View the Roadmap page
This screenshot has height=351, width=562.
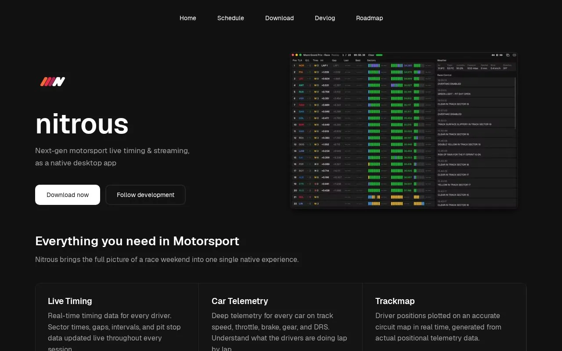coord(369,18)
